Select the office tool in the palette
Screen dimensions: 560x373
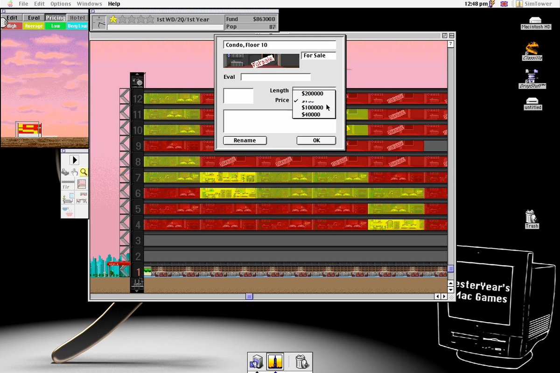point(68,198)
